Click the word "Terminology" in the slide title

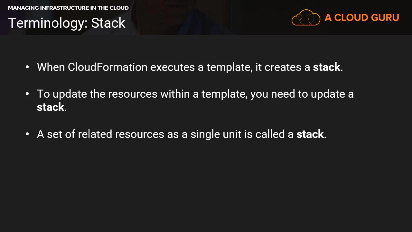[47, 23]
